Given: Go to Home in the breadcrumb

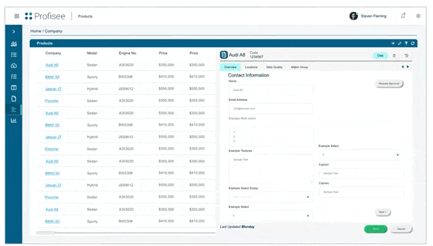Looking at the screenshot, I should click(35, 31).
